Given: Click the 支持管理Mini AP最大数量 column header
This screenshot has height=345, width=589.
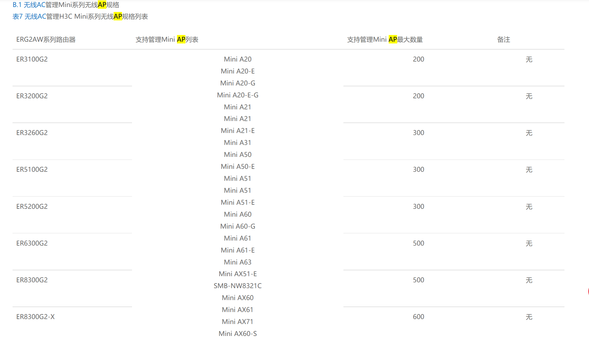Looking at the screenshot, I should pos(385,40).
